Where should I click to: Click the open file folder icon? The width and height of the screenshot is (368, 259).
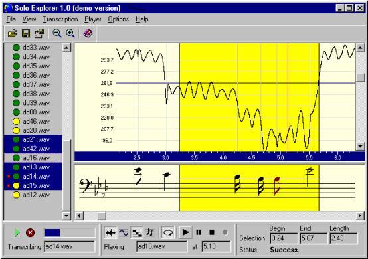click(13, 33)
